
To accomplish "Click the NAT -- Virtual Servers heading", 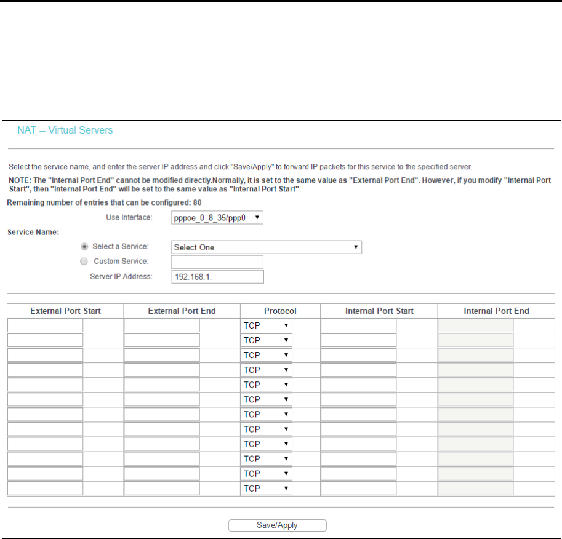I will point(65,130).
